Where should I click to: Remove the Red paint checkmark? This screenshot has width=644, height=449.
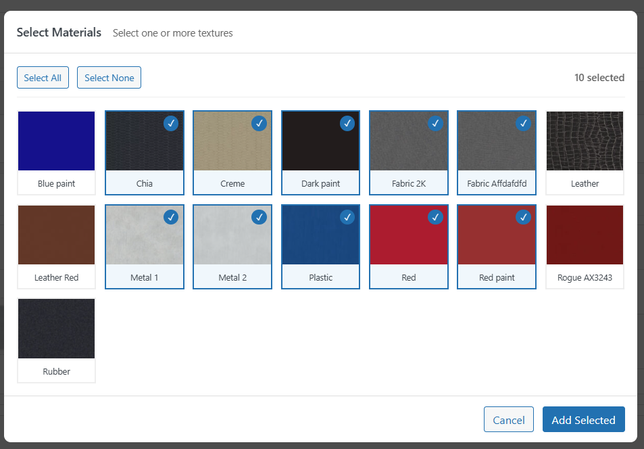(523, 217)
